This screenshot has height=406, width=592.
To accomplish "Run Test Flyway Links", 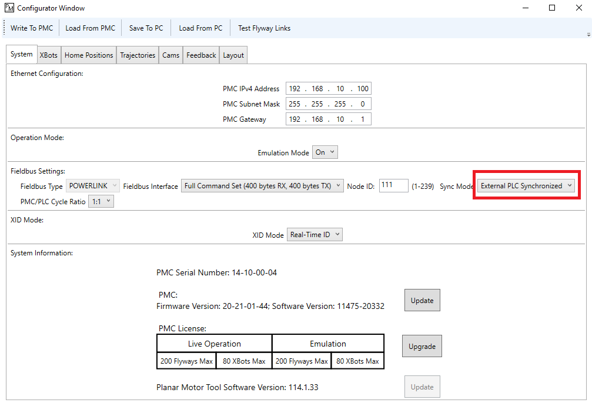I will click(x=264, y=28).
